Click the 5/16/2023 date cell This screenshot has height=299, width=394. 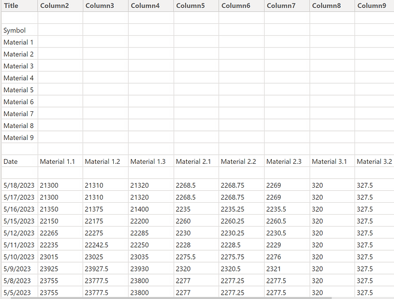coord(20,209)
